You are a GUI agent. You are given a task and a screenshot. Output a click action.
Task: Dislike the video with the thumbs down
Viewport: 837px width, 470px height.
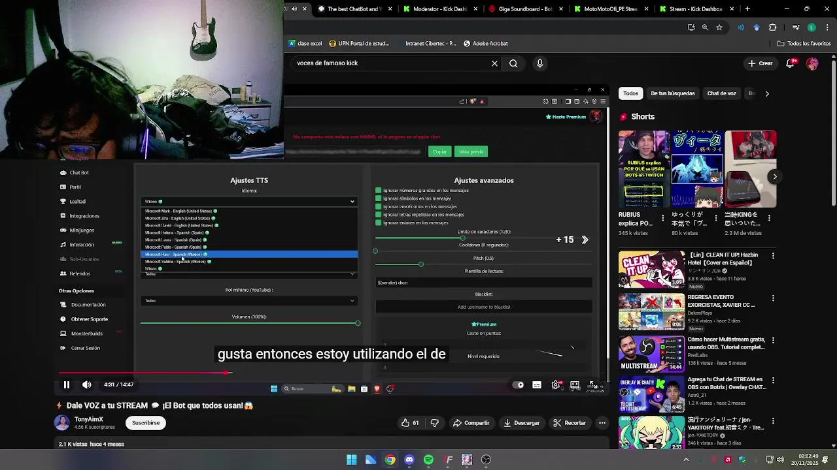[x=435, y=423]
